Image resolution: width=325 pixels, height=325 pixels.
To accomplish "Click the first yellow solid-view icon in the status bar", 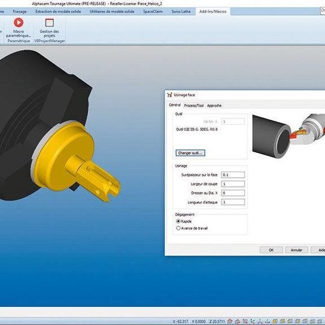I will tap(275, 321).
